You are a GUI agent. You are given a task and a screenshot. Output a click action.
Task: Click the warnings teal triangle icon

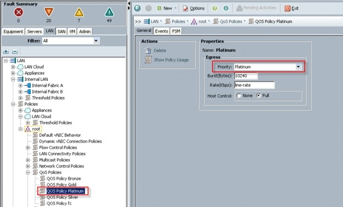(x=109, y=12)
